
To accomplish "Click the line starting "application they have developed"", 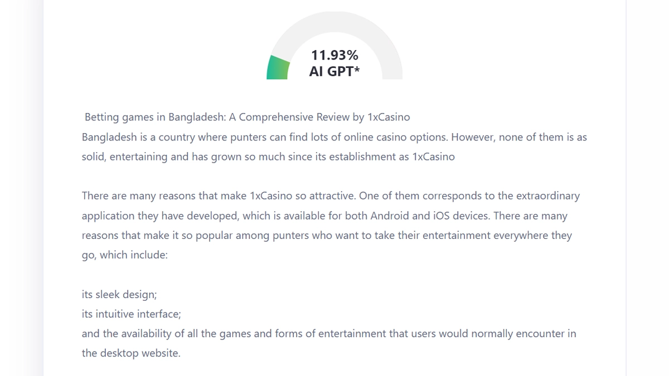I will tap(324, 216).
